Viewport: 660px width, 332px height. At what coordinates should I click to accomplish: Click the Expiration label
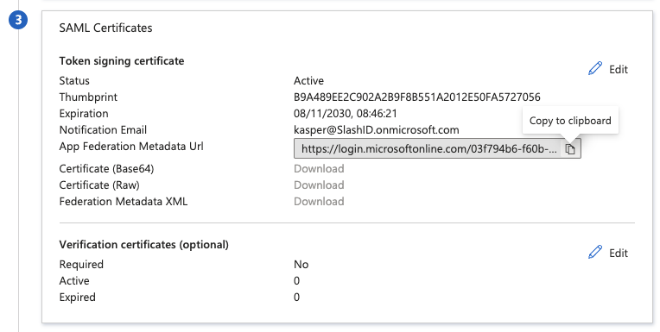[84, 114]
